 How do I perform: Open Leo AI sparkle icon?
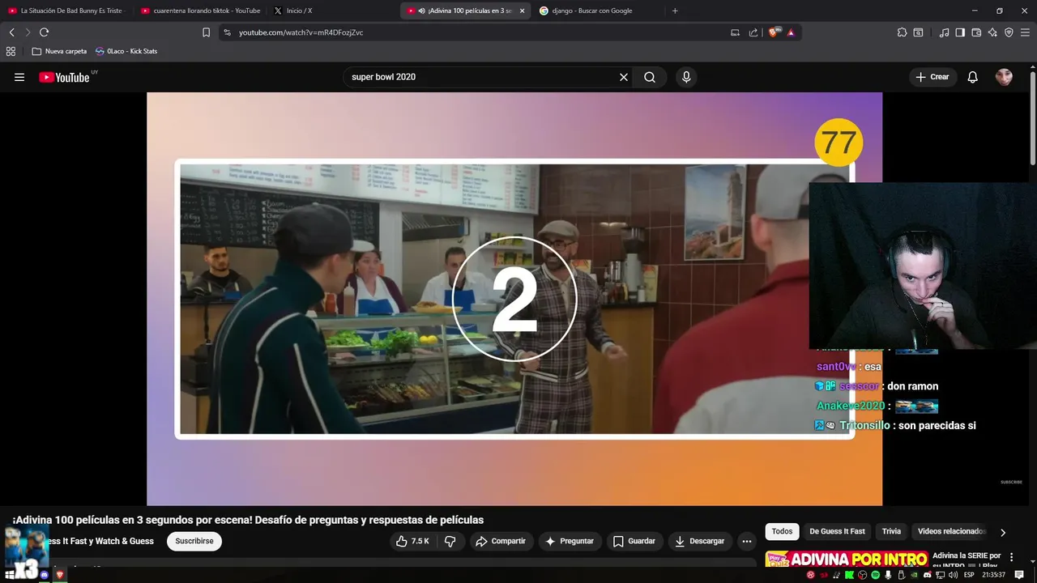click(992, 32)
